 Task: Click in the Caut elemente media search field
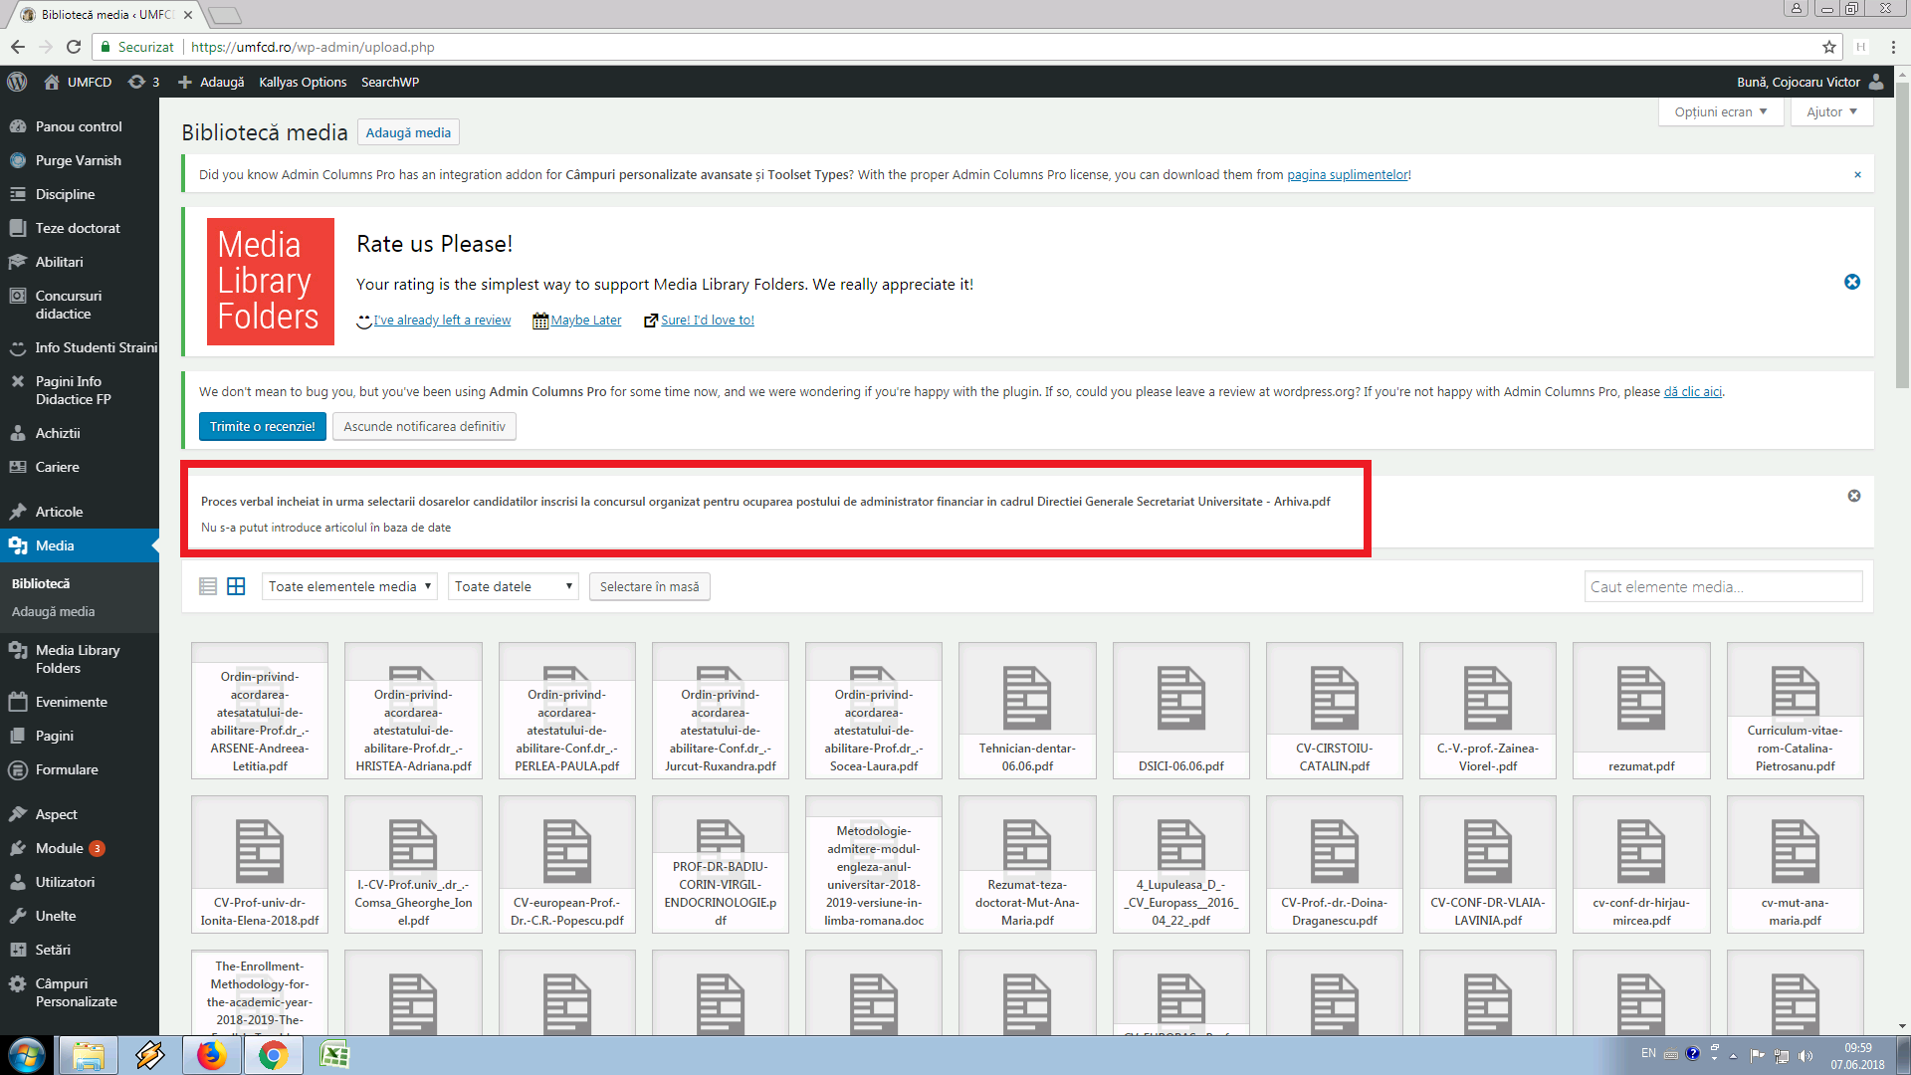click(x=1722, y=586)
